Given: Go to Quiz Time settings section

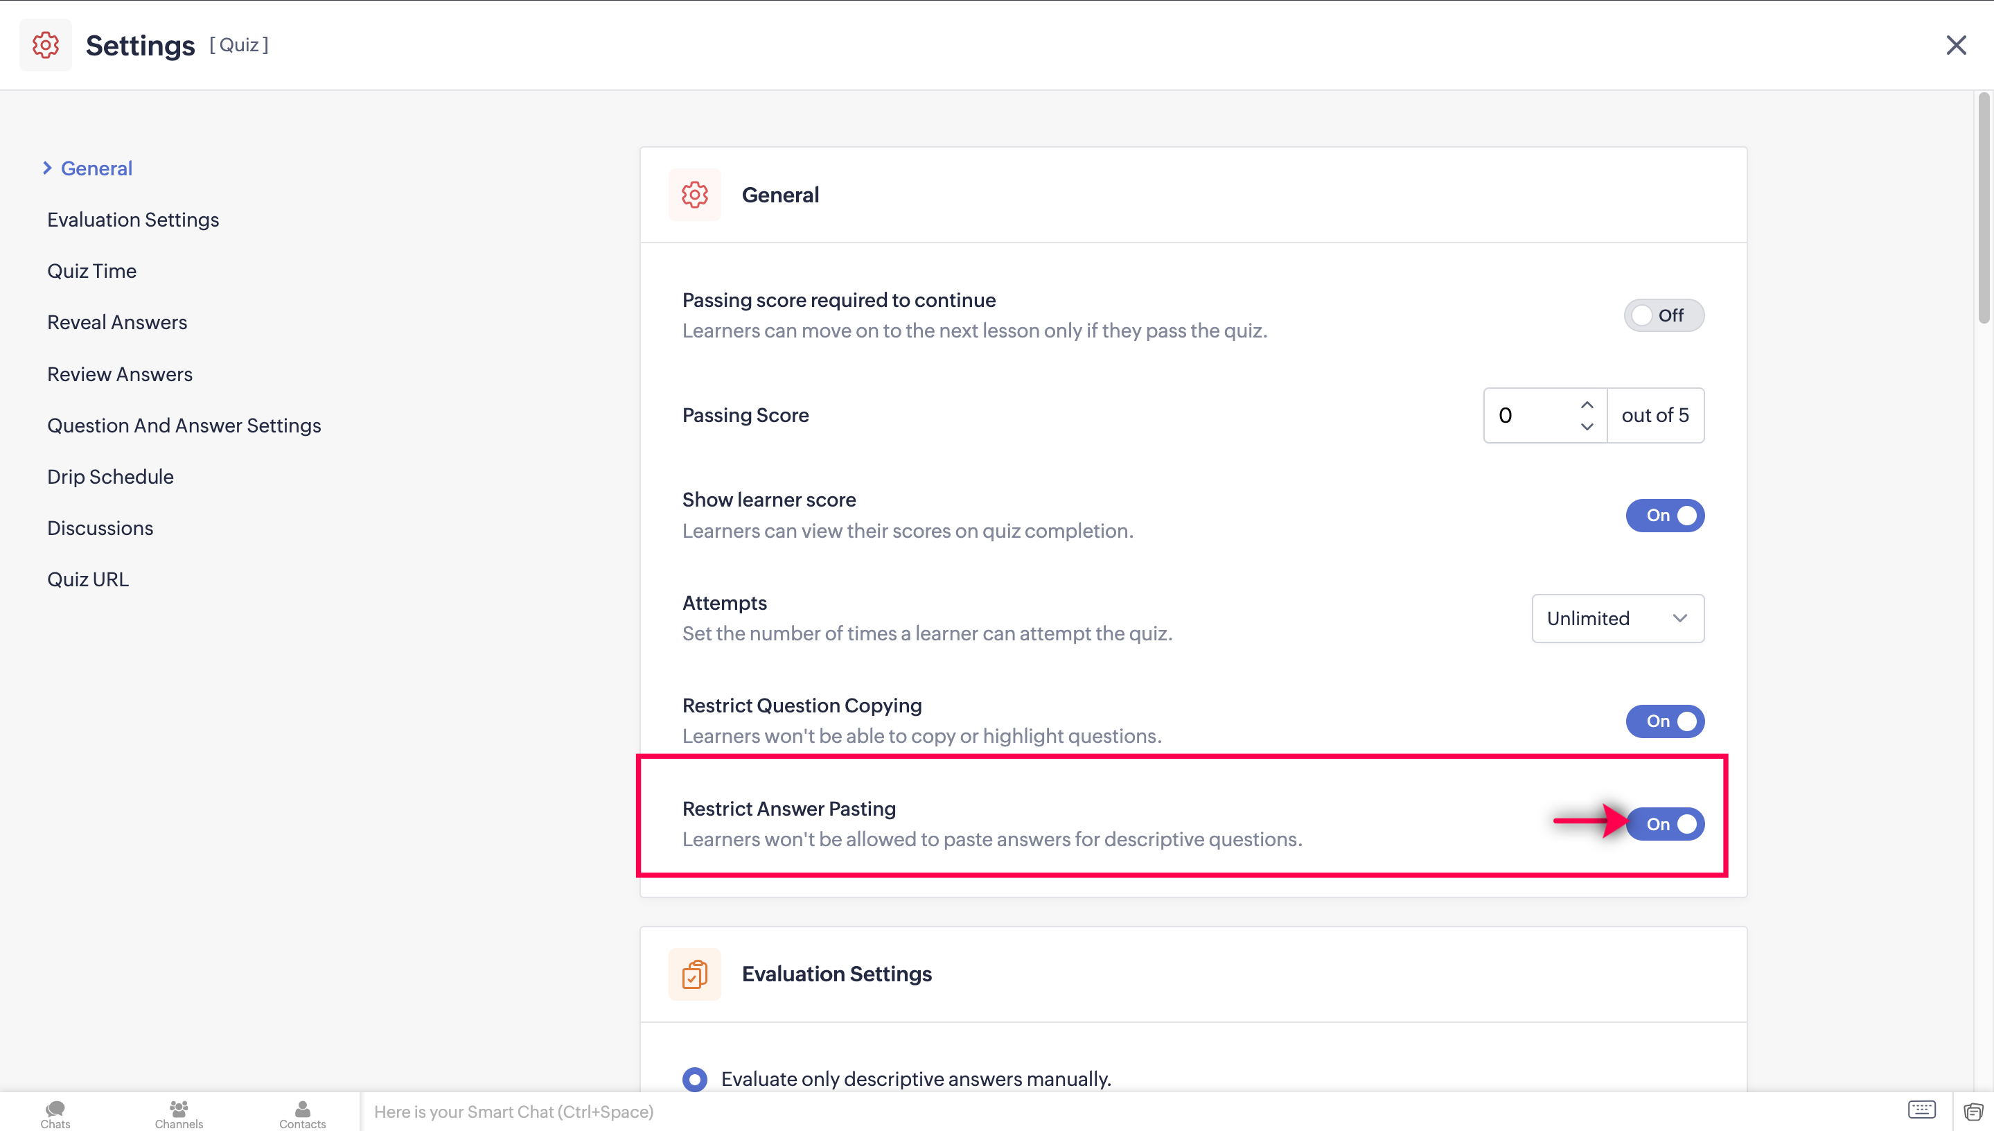Looking at the screenshot, I should pos(91,271).
